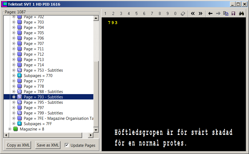Expand the Page 753 Subtitles node
The image size is (249, 154).
coord(14,70)
